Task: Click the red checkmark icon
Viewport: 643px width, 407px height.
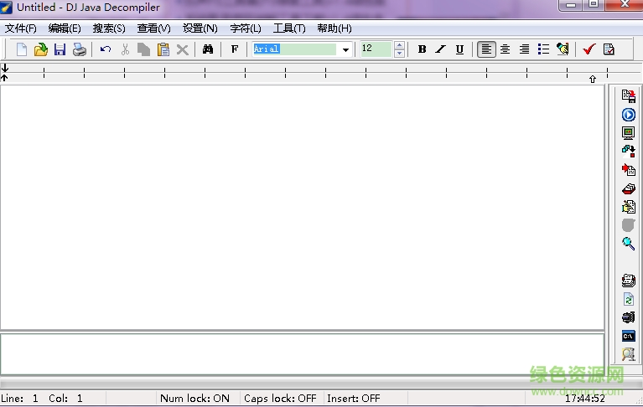Action: (589, 49)
